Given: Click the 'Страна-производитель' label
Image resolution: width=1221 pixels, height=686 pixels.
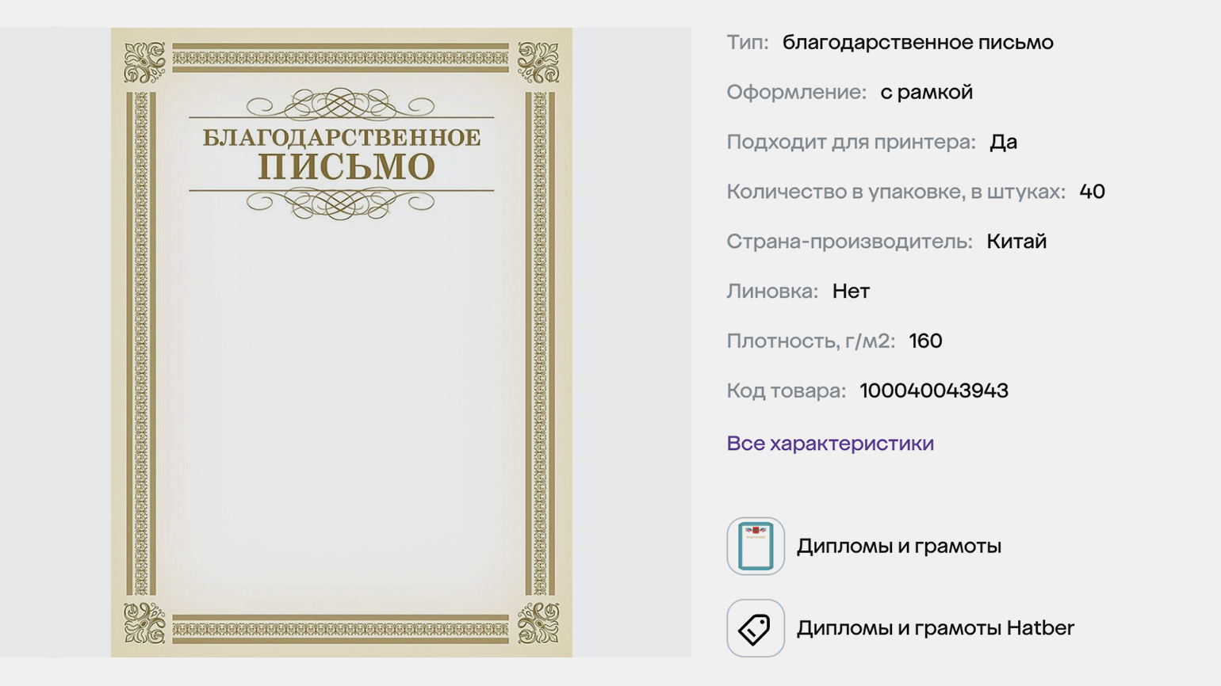Looking at the screenshot, I should (x=849, y=242).
